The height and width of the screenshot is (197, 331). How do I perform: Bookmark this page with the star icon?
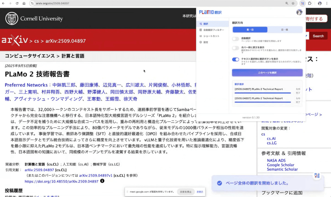click(x=293, y=3)
